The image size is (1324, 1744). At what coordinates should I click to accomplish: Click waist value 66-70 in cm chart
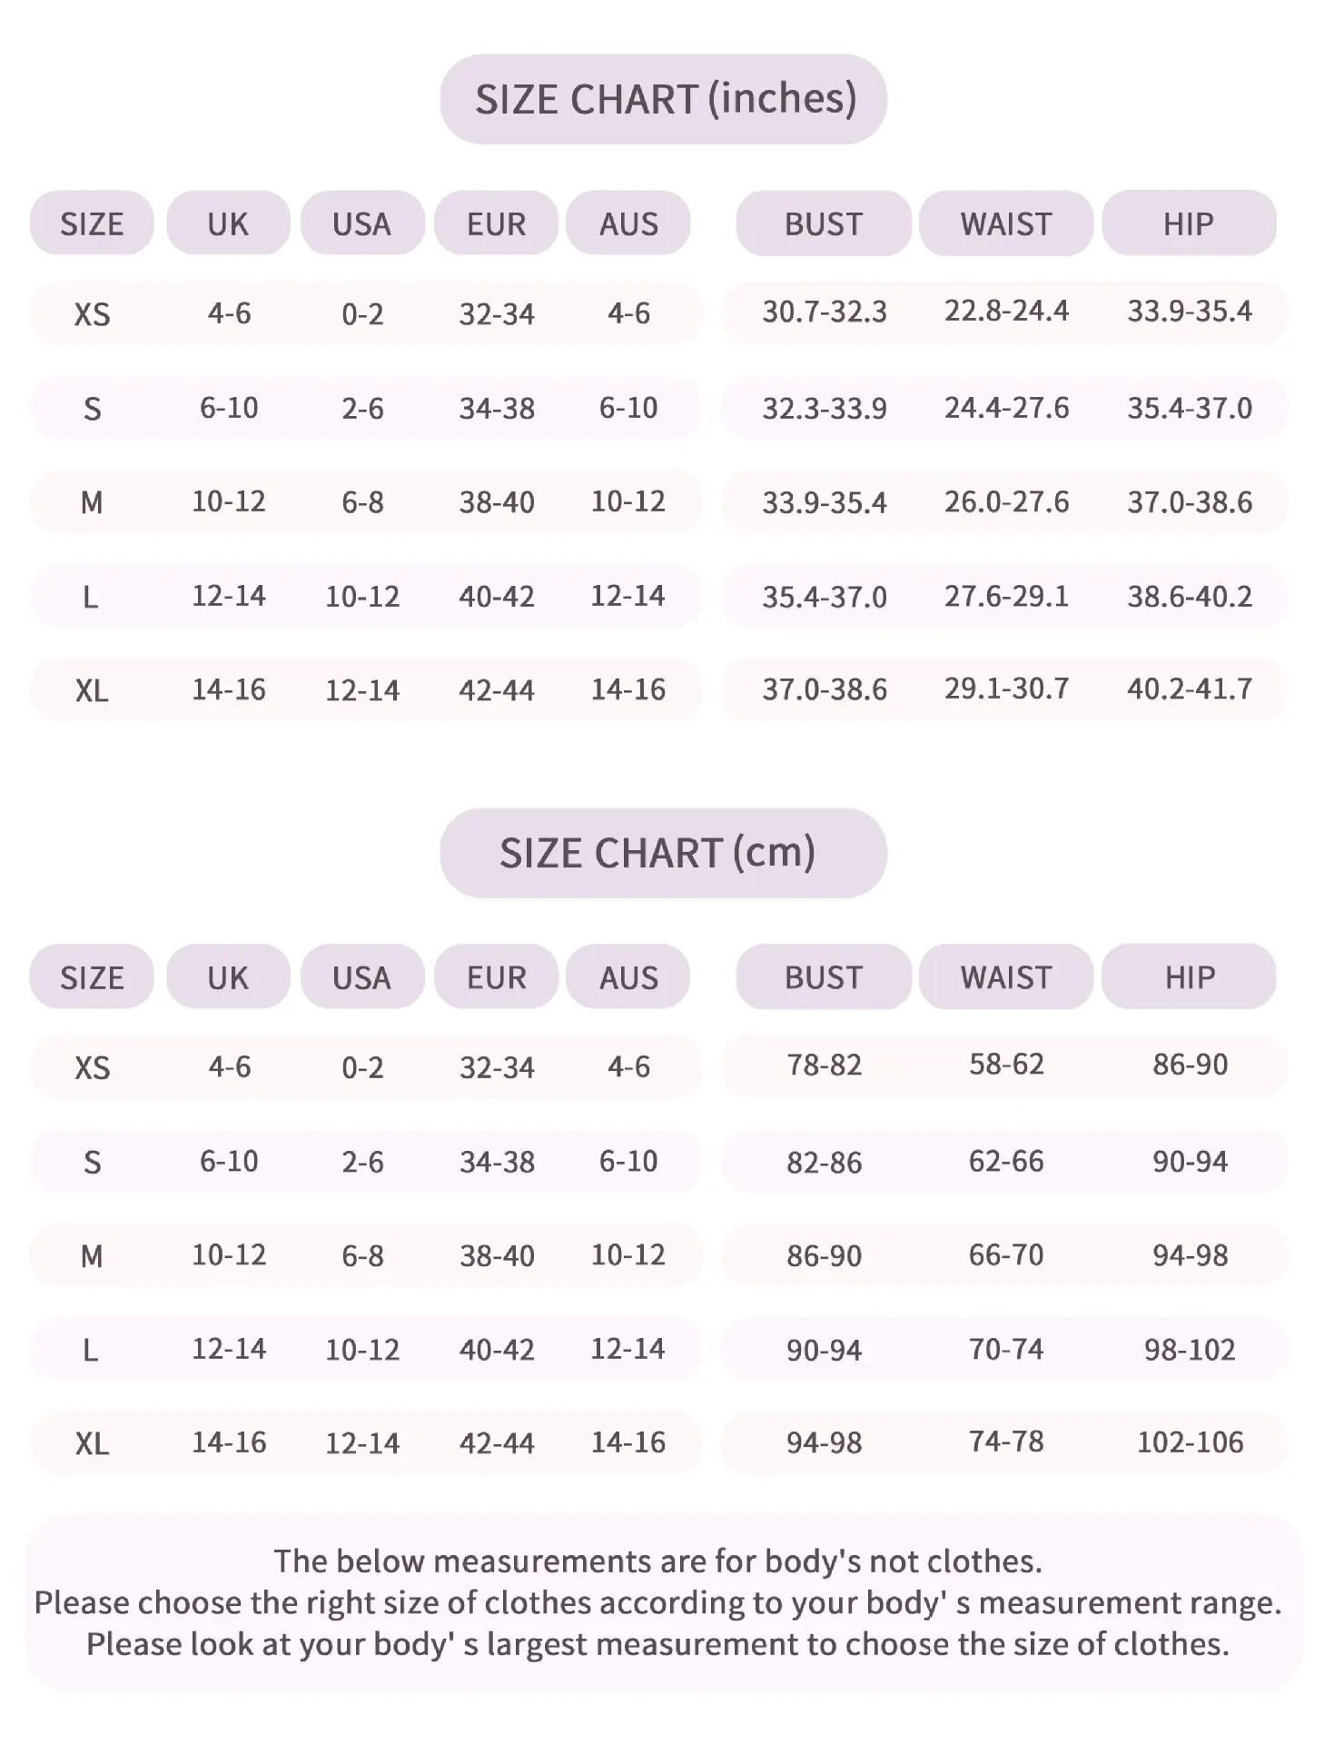[1006, 1254]
